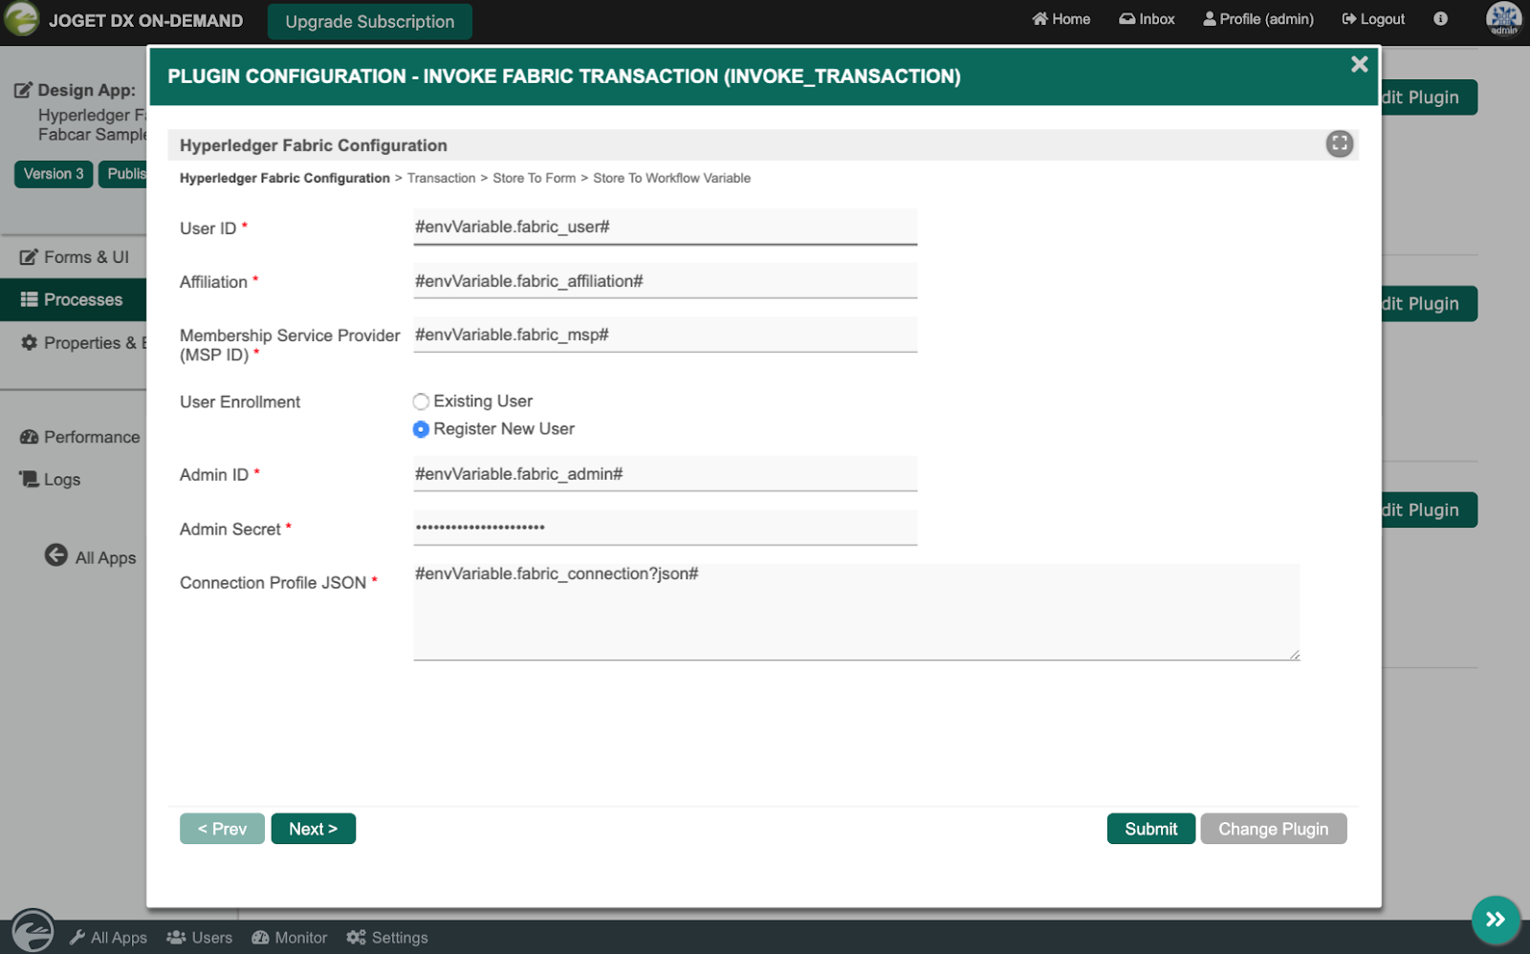Screen dimensions: 1530x954
Task: Open All Apps in the bottom bar
Action: [x=108, y=938]
